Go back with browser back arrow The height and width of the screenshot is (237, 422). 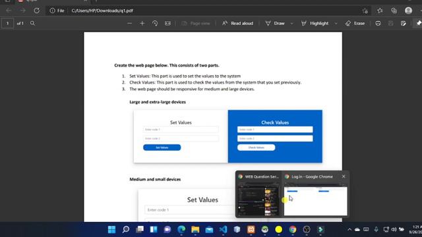[9, 11]
